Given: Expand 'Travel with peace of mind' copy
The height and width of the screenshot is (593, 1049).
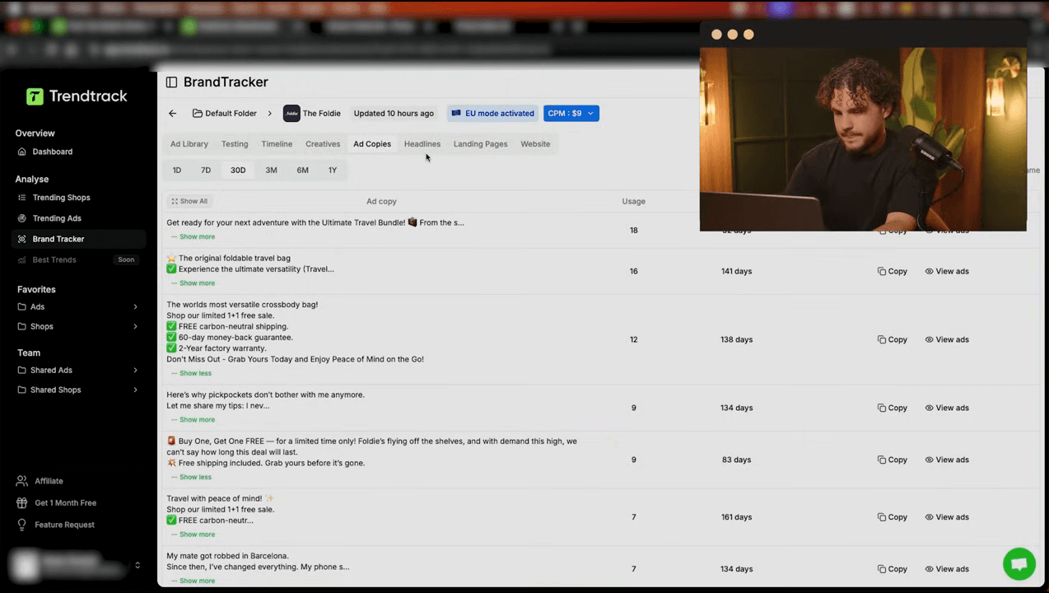Looking at the screenshot, I should click(x=193, y=535).
